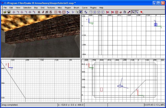Screen dimensions: 166x108
Task: Click the 'x:: -520.0 y:: 0.0 z:: 496.0' coordinates readout
Action: point(71,105)
